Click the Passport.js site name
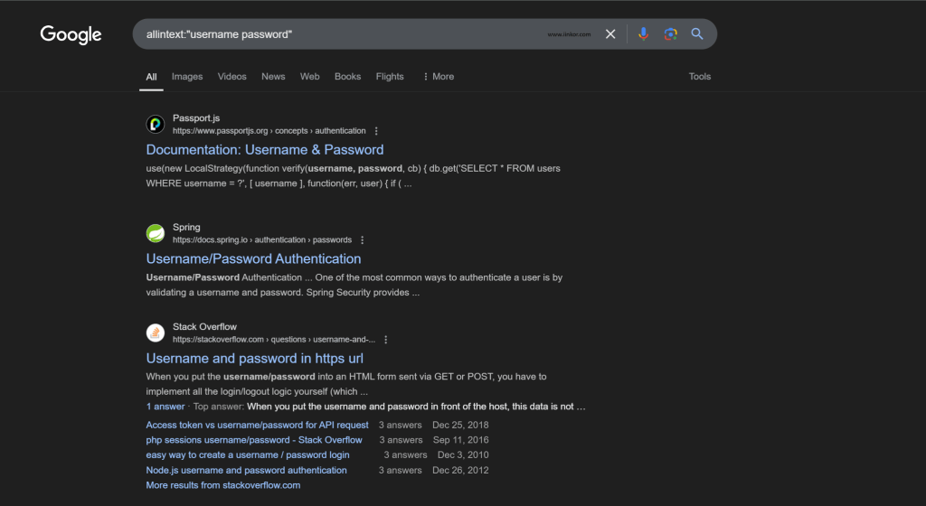 tap(196, 118)
